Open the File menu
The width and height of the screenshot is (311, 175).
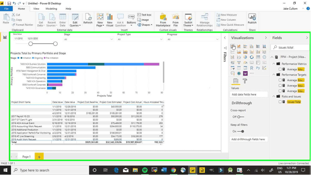(6, 9)
